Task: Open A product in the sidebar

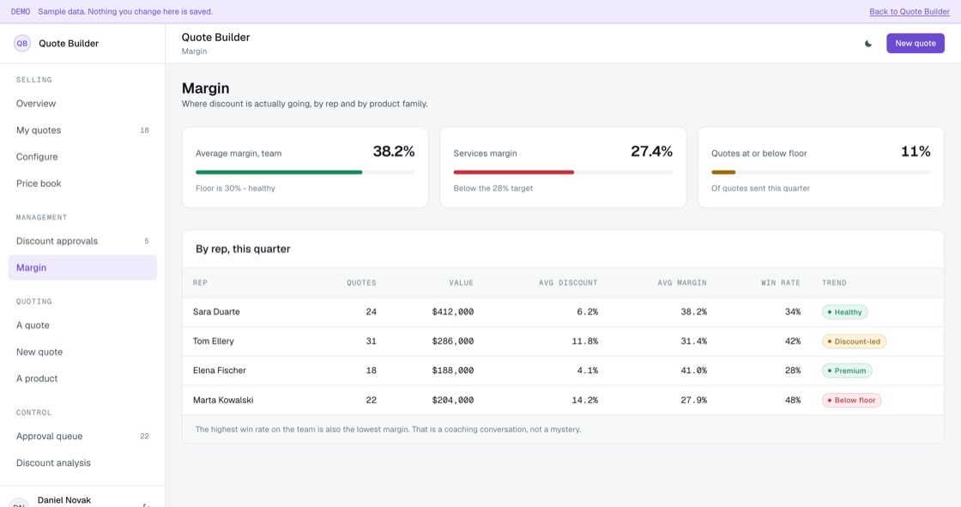Action: pyautogui.click(x=82, y=379)
